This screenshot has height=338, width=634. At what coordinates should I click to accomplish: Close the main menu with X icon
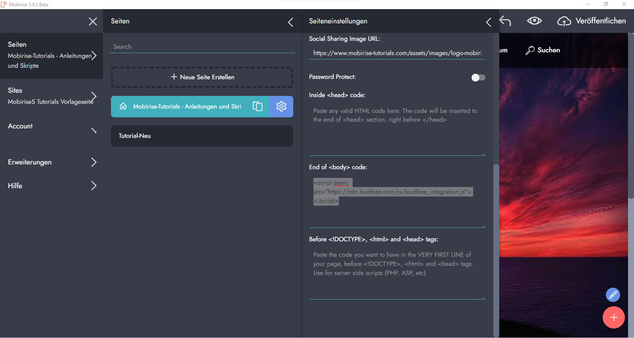pos(93,21)
